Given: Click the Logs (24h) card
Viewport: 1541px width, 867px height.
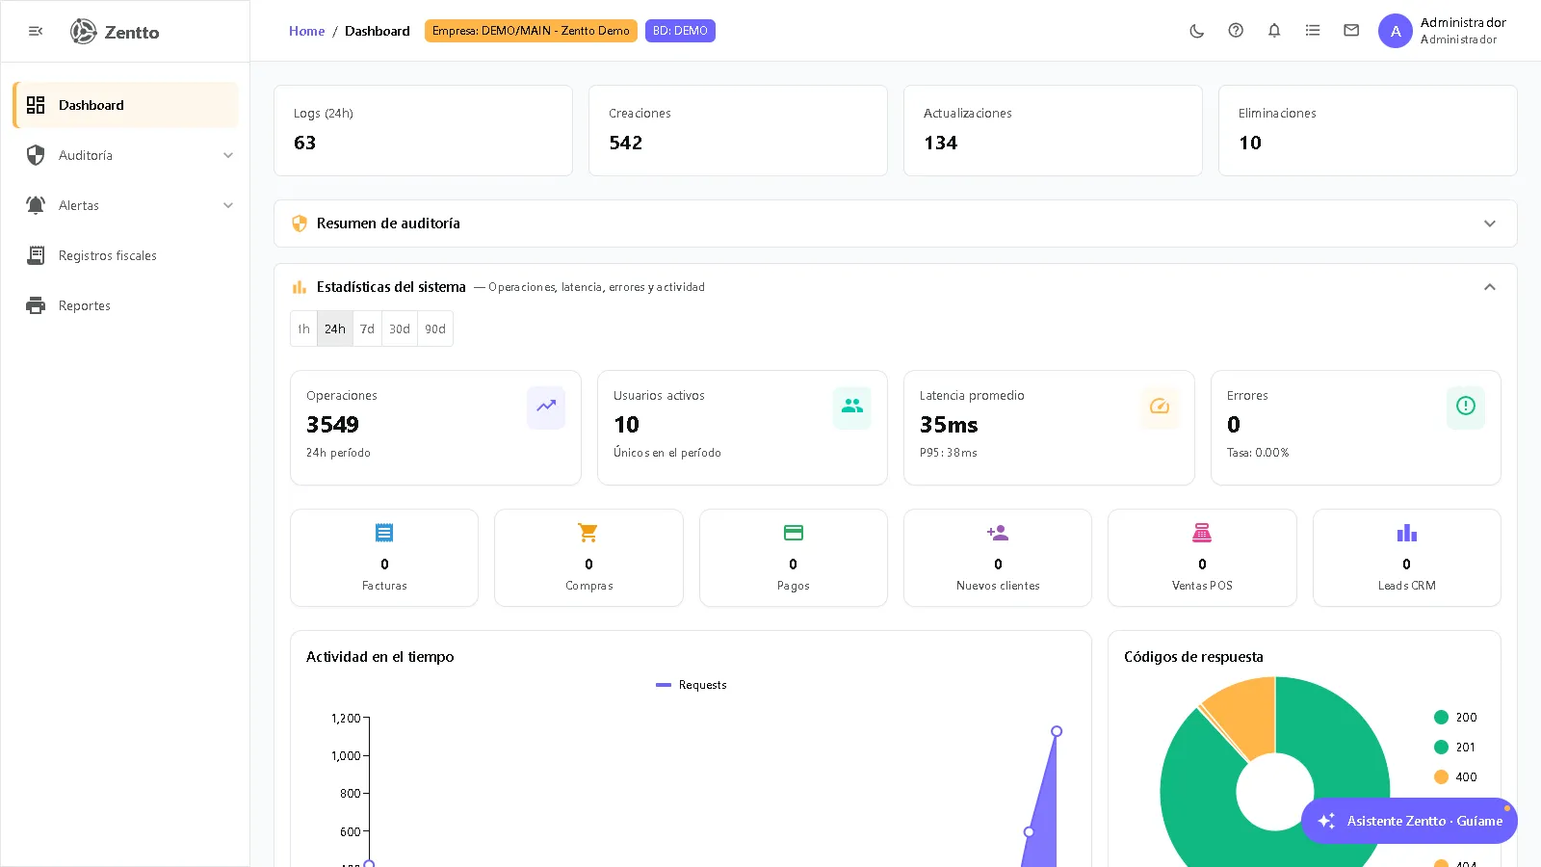Looking at the screenshot, I should (423, 130).
